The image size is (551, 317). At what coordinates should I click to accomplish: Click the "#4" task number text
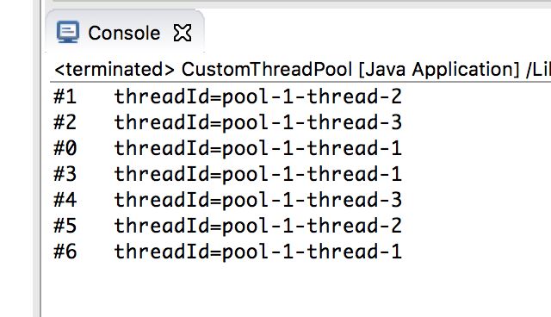point(65,200)
